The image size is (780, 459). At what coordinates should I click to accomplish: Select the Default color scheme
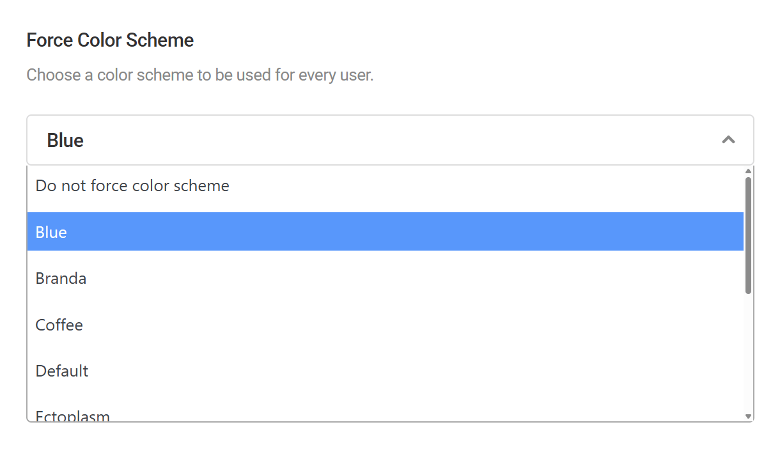61,371
